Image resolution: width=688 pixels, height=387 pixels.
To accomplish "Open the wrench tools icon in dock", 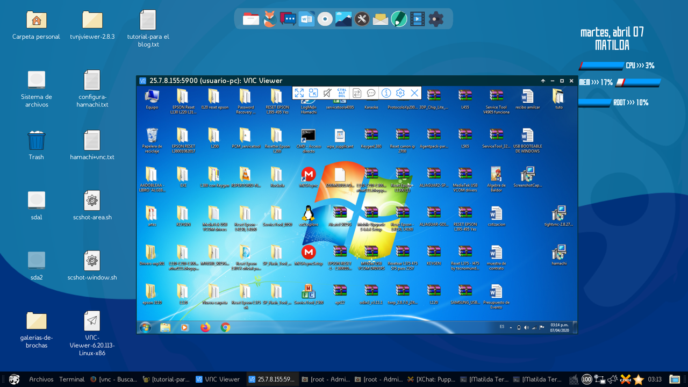I will click(x=362, y=19).
